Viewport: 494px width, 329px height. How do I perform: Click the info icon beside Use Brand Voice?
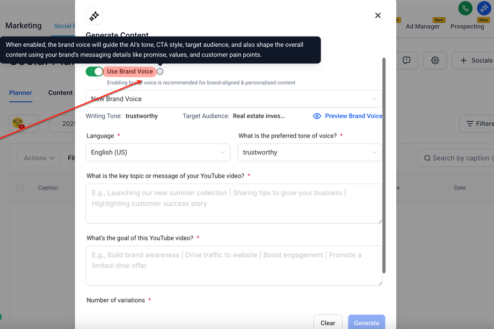tap(160, 71)
